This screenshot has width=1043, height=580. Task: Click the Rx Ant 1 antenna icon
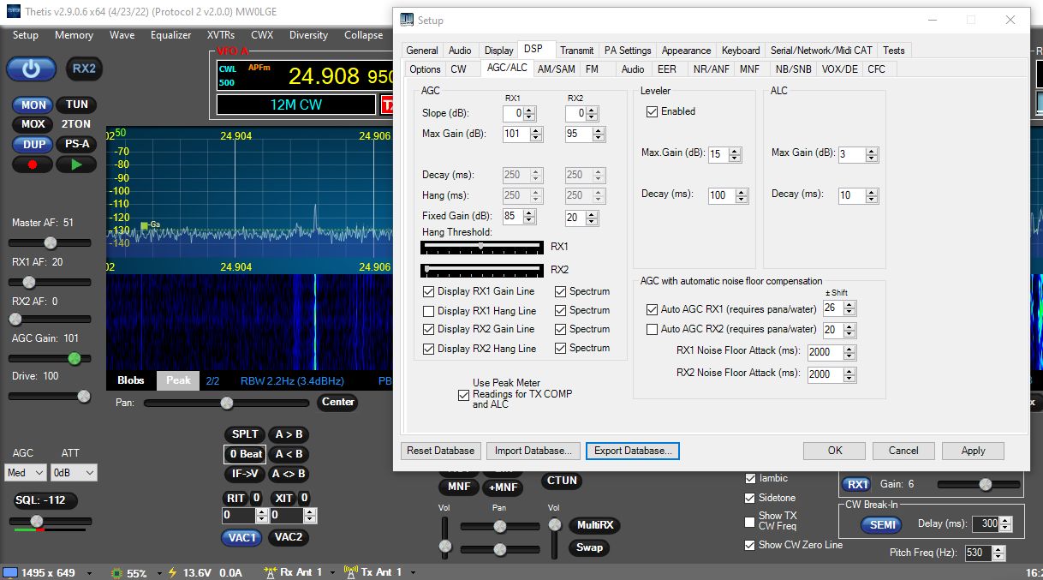coord(271,571)
